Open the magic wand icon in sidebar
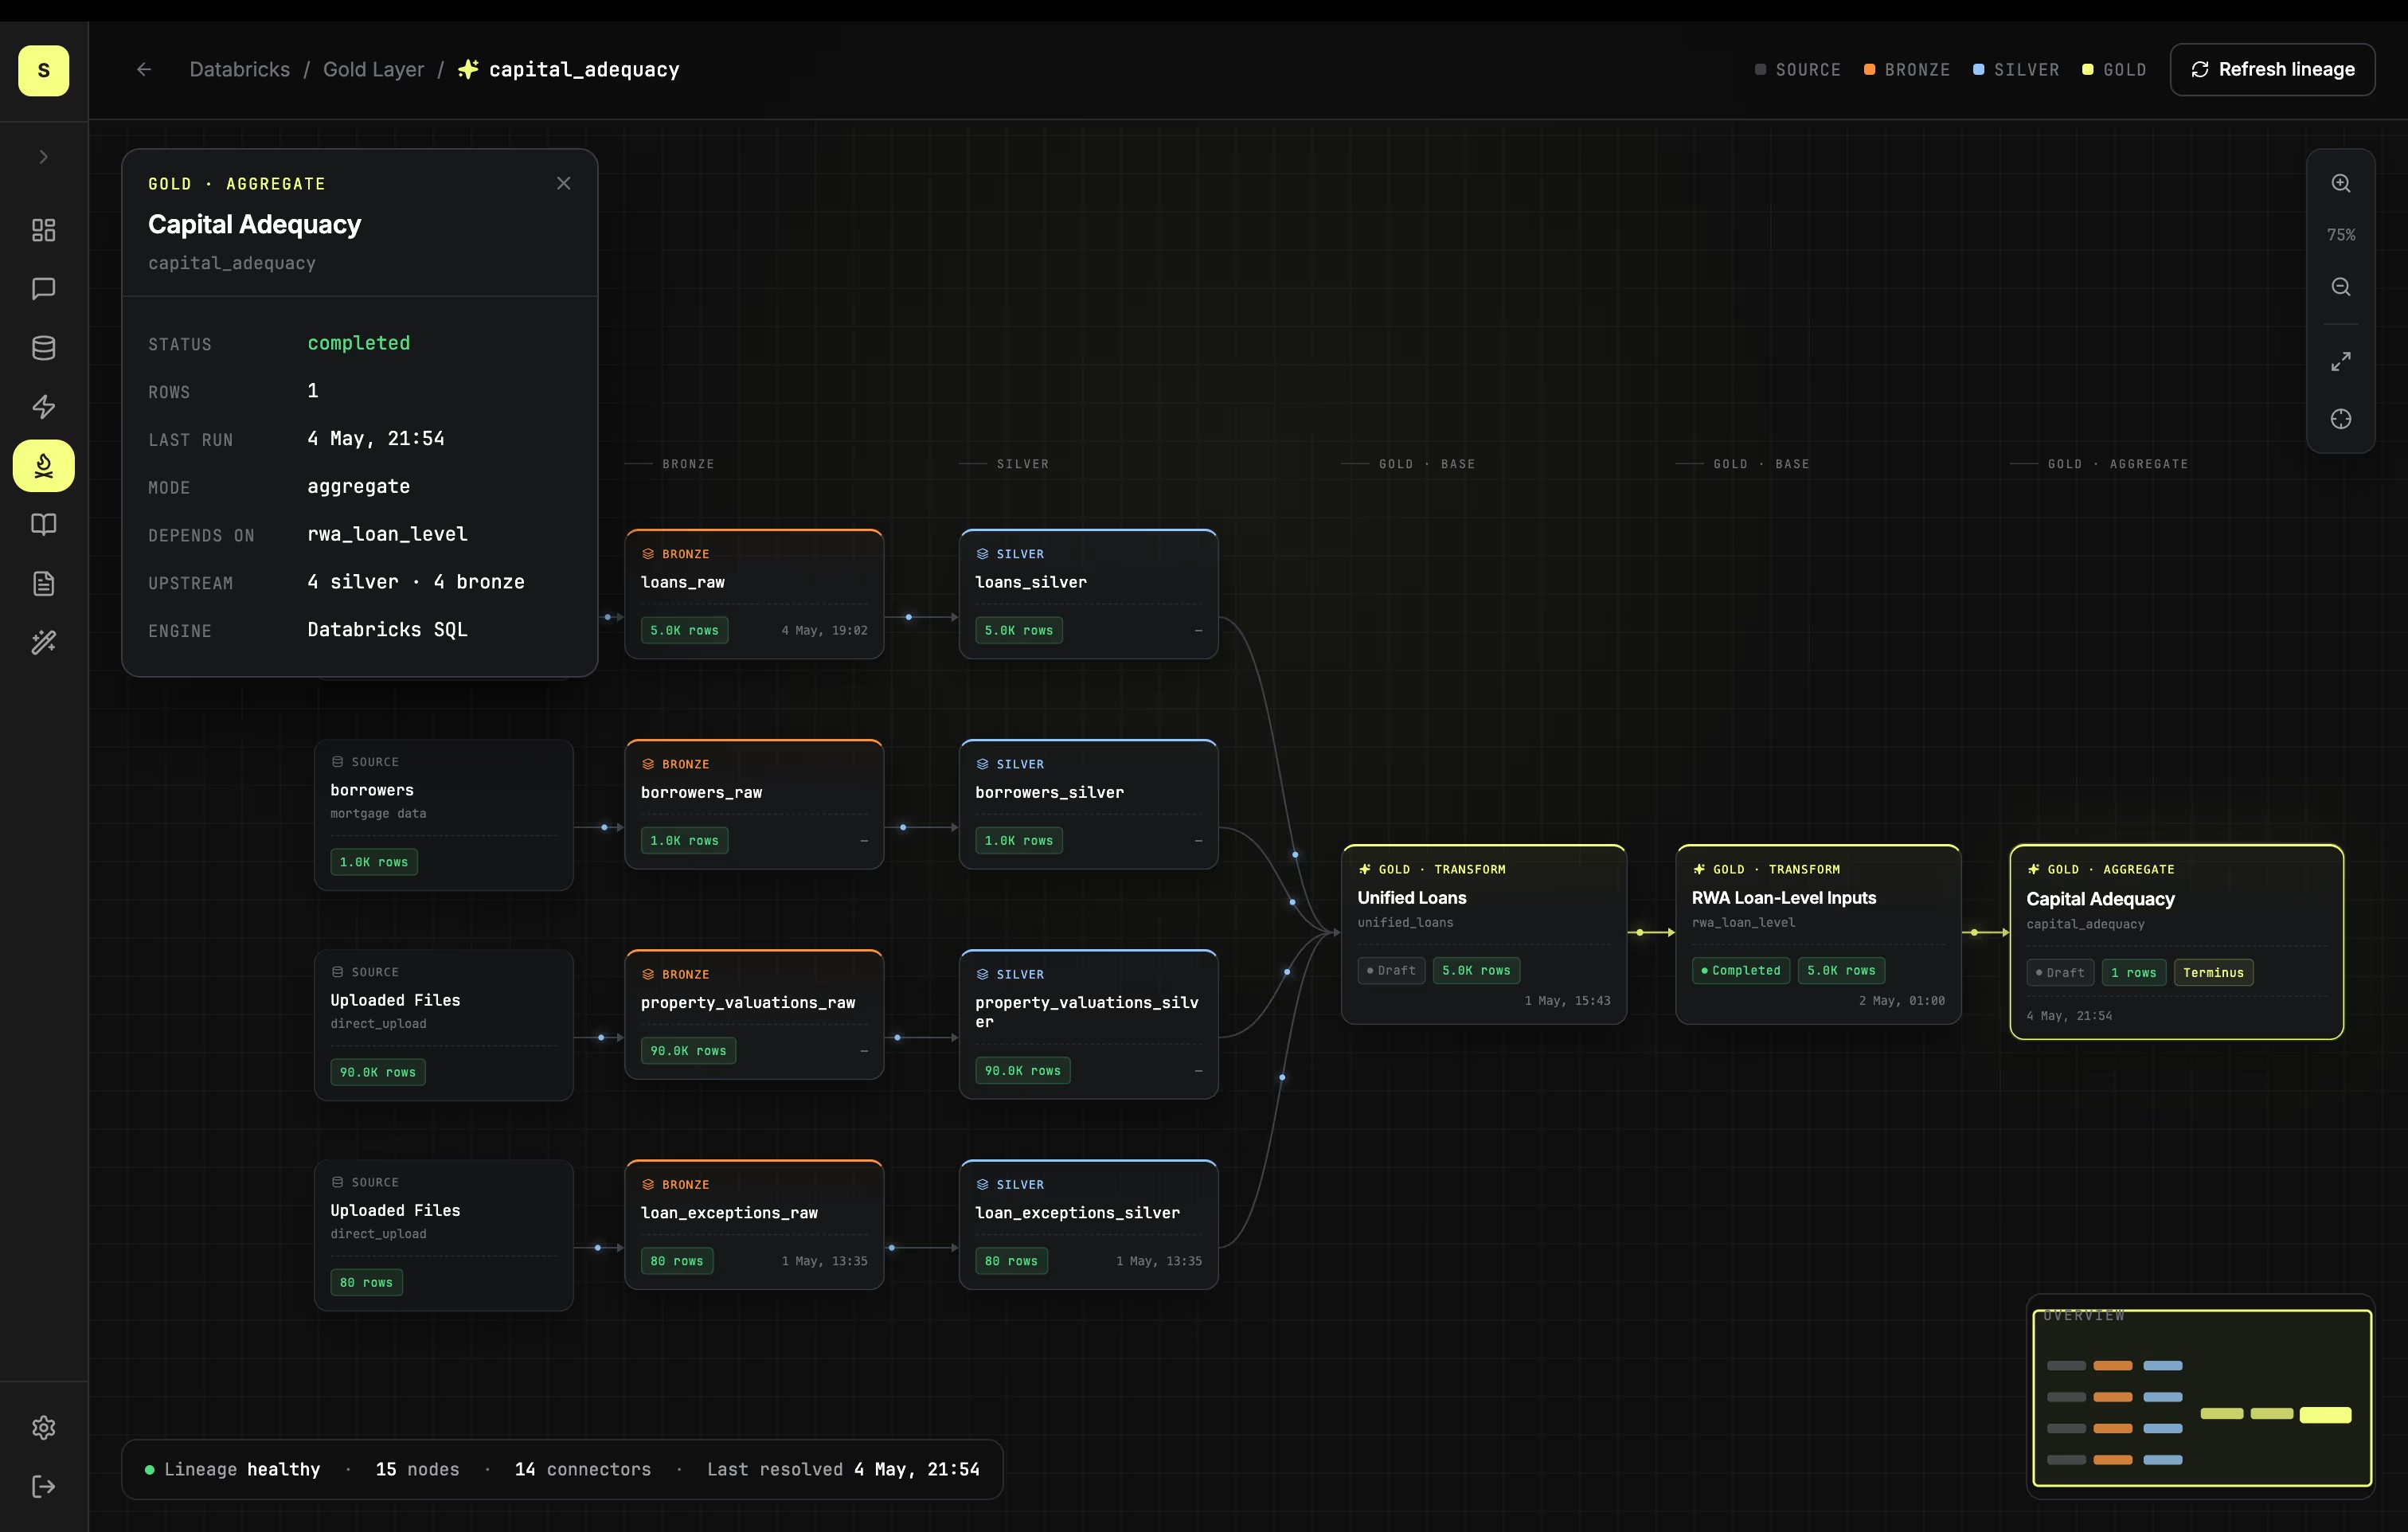Image resolution: width=2408 pixels, height=1532 pixels. pos(43,642)
